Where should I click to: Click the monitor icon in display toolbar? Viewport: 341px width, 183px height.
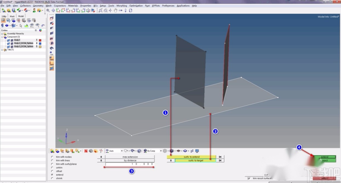click(197, 151)
